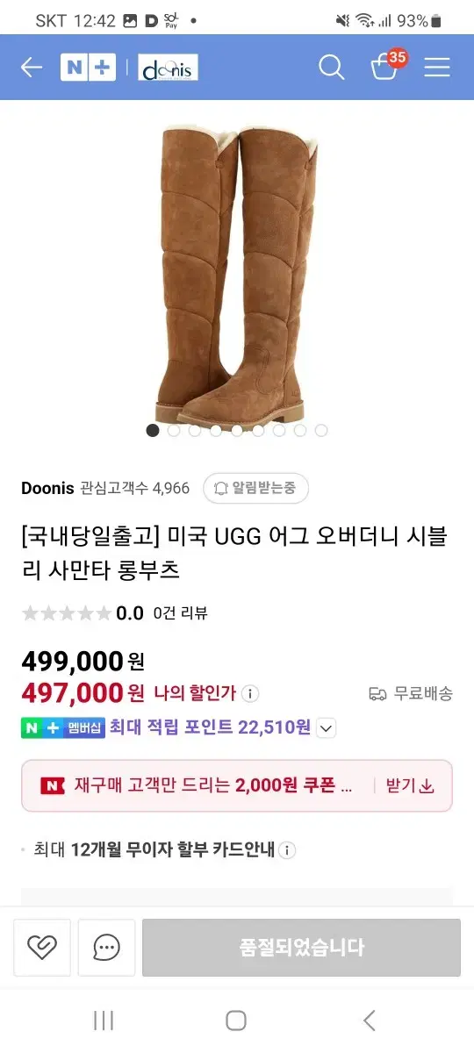
Task: Expand the 최대 적립 포인트 dropdown chevron
Action: 326,727
